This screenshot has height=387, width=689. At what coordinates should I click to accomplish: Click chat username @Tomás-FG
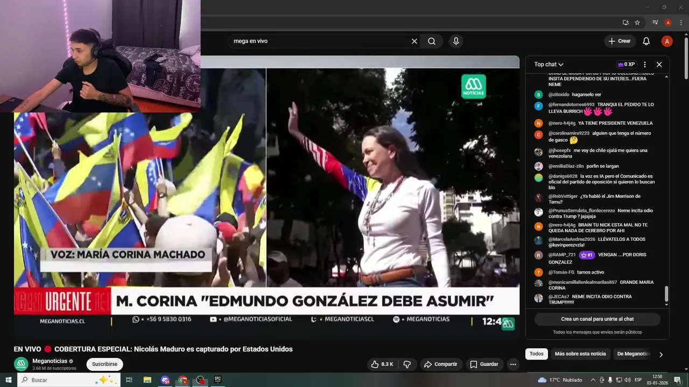click(x=561, y=273)
